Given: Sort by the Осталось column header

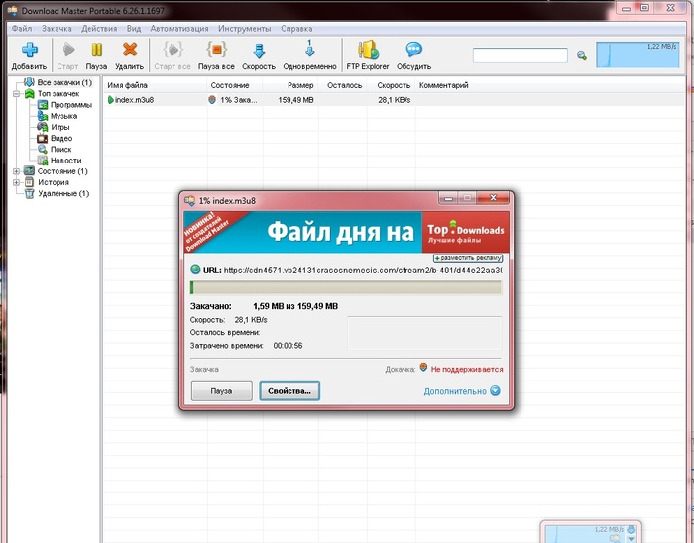Looking at the screenshot, I should pos(343,85).
